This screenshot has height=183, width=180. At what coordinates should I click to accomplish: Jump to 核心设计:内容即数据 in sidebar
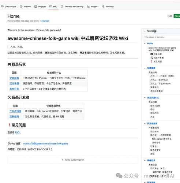click(x=161, y=135)
